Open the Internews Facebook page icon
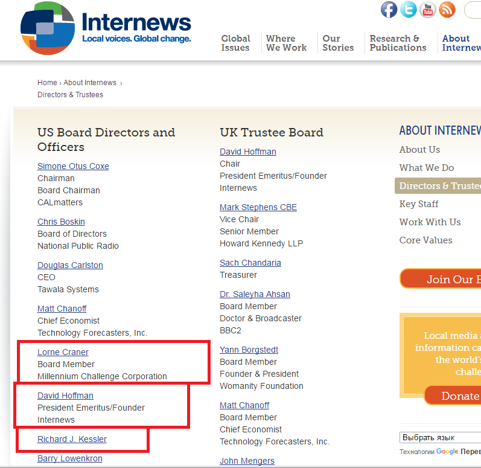This screenshot has width=481, height=468. (x=389, y=10)
